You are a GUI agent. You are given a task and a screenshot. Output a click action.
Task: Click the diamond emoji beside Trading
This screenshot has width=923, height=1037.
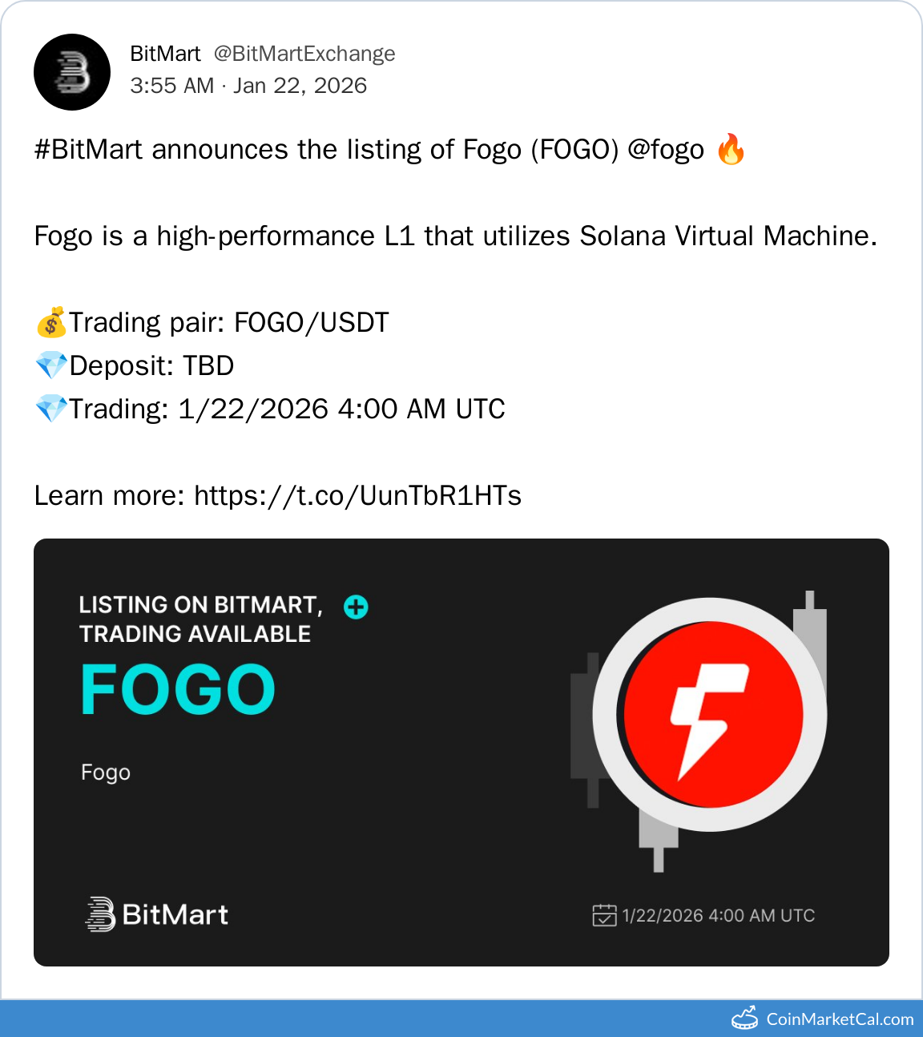(x=51, y=410)
